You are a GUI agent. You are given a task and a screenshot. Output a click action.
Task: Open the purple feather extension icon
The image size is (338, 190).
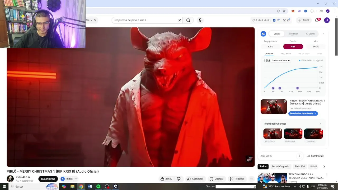pyautogui.click(x=299, y=11)
